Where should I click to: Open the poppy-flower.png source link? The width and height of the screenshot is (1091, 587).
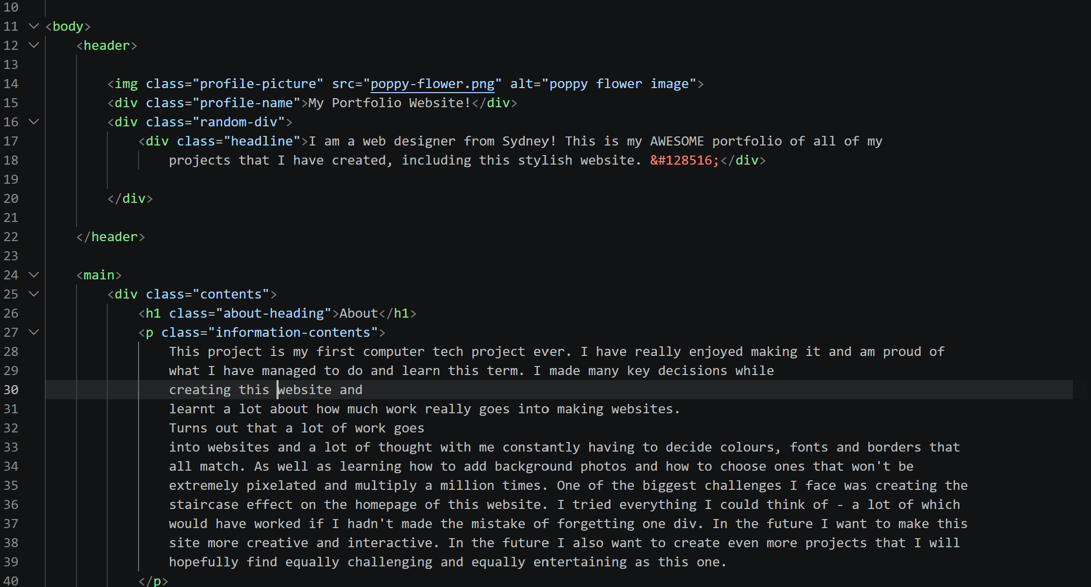[x=432, y=84]
